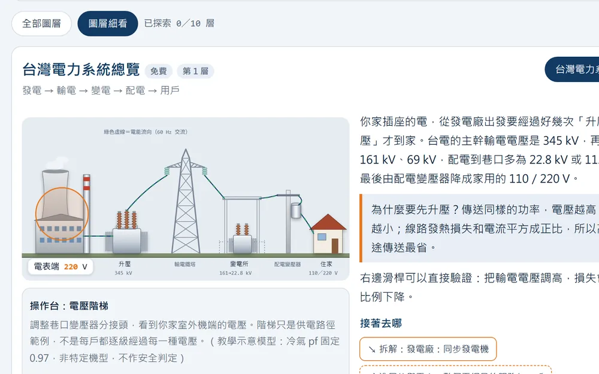This screenshot has width=599, height=374.
Task: Open the 台灣電力系 button at top right
Action: pos(573,69)
